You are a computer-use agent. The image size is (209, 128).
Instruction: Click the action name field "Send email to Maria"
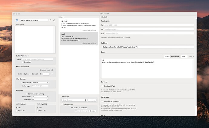tap(34, 20)
